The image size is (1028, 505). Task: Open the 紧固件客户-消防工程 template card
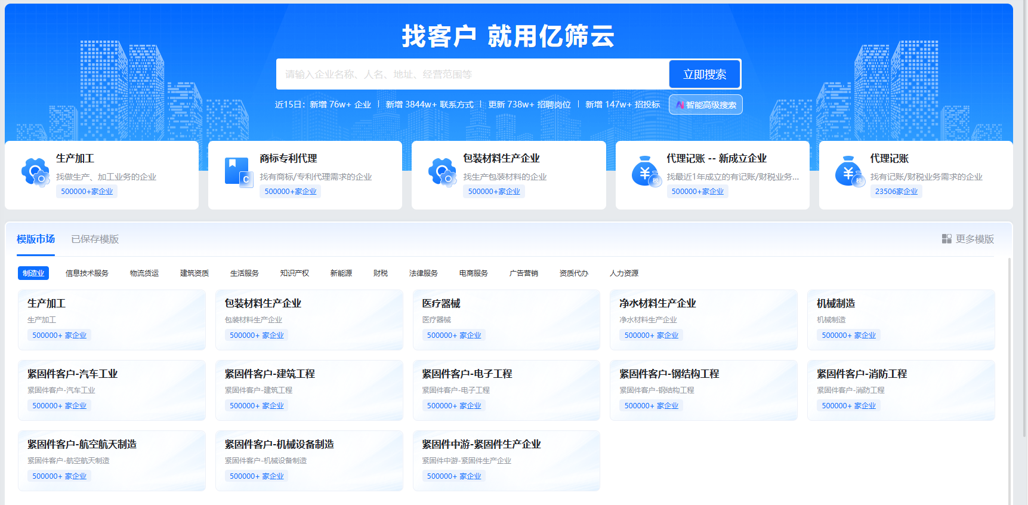click(x=901, y=390)
